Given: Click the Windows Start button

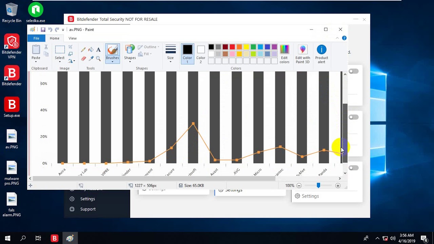Looking at the screenshot, I should pyautogui.click(x=7, y=238).
